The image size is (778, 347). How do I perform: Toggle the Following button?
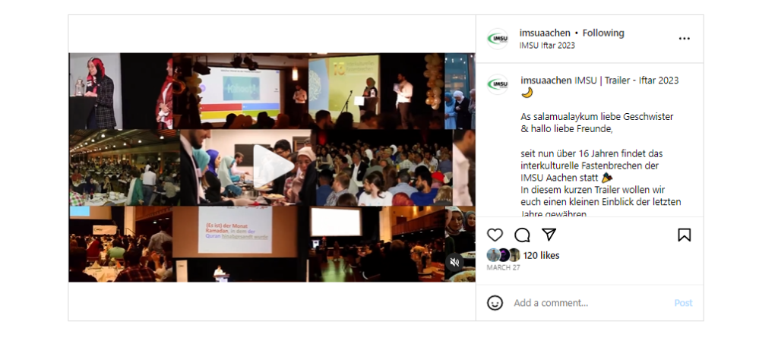(603, 33)
